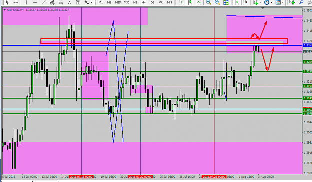The image size is (312, 182).
Task: Click the 8 Jul 2016 date label
Action: point(9,177)
